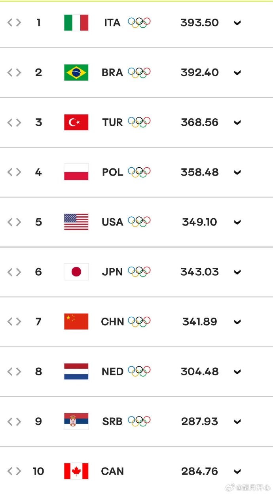Screen dimensions: 273x494
Task: Click the Olympic rings beside CHN
Action: [139, 322]
